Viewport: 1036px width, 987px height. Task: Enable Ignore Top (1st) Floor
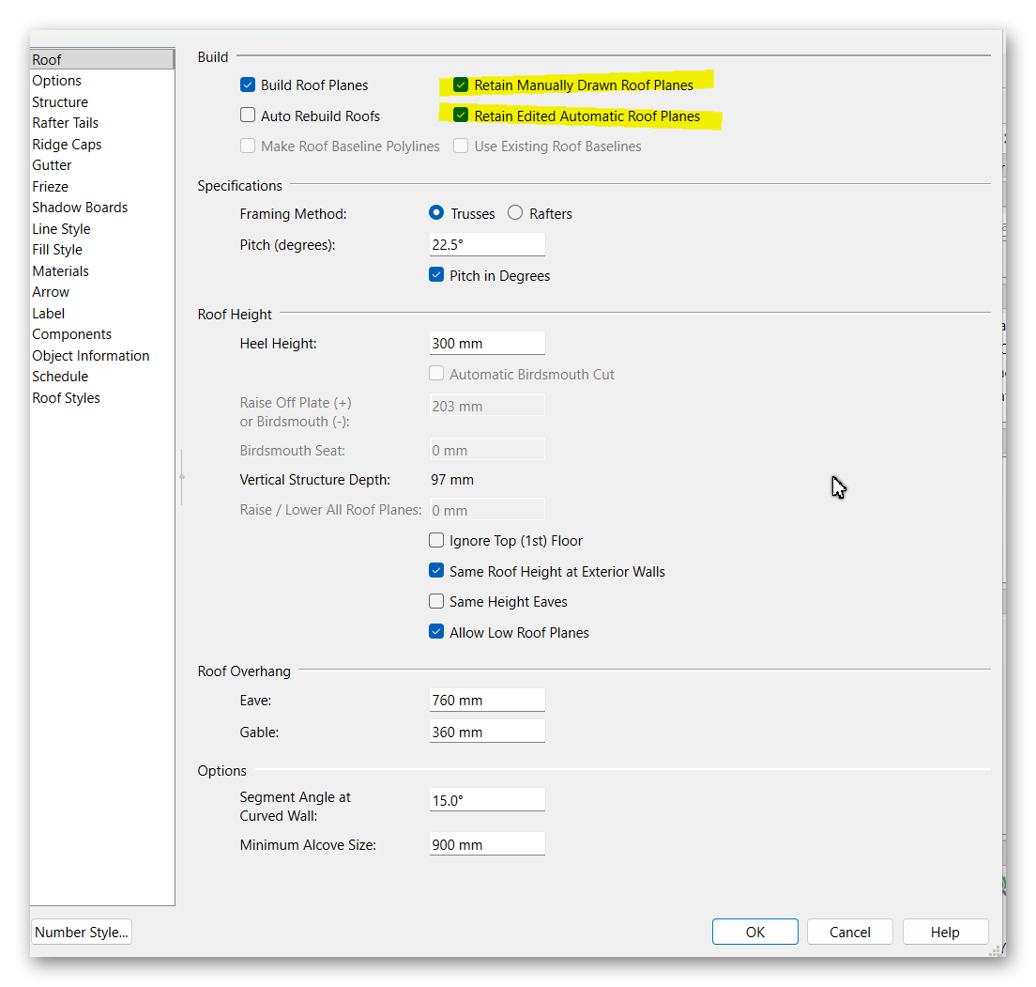(x=436, y=541)
